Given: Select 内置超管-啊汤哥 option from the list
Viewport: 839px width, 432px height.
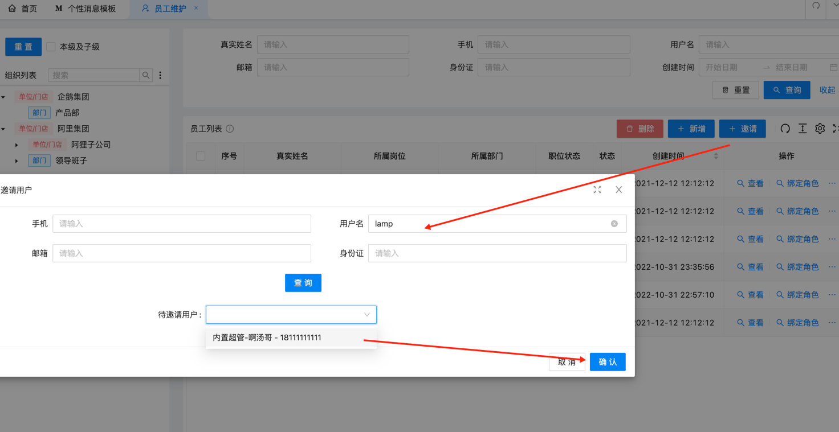Looking at the screenshot, I should click(x=267, y=338).
